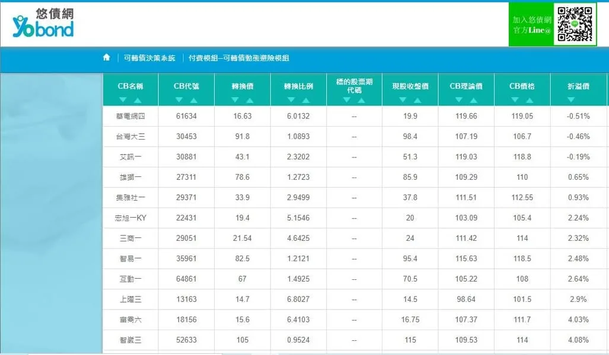Click CB code 64861 for 互動一

click(x=186, y=279)
